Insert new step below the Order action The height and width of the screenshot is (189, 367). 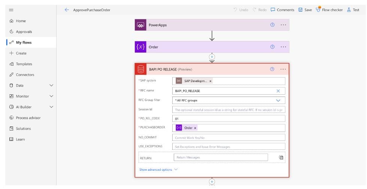212,57
